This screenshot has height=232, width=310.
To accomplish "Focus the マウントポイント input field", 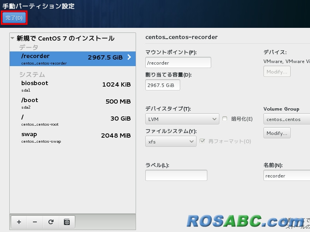I will (x=178, y=63).
